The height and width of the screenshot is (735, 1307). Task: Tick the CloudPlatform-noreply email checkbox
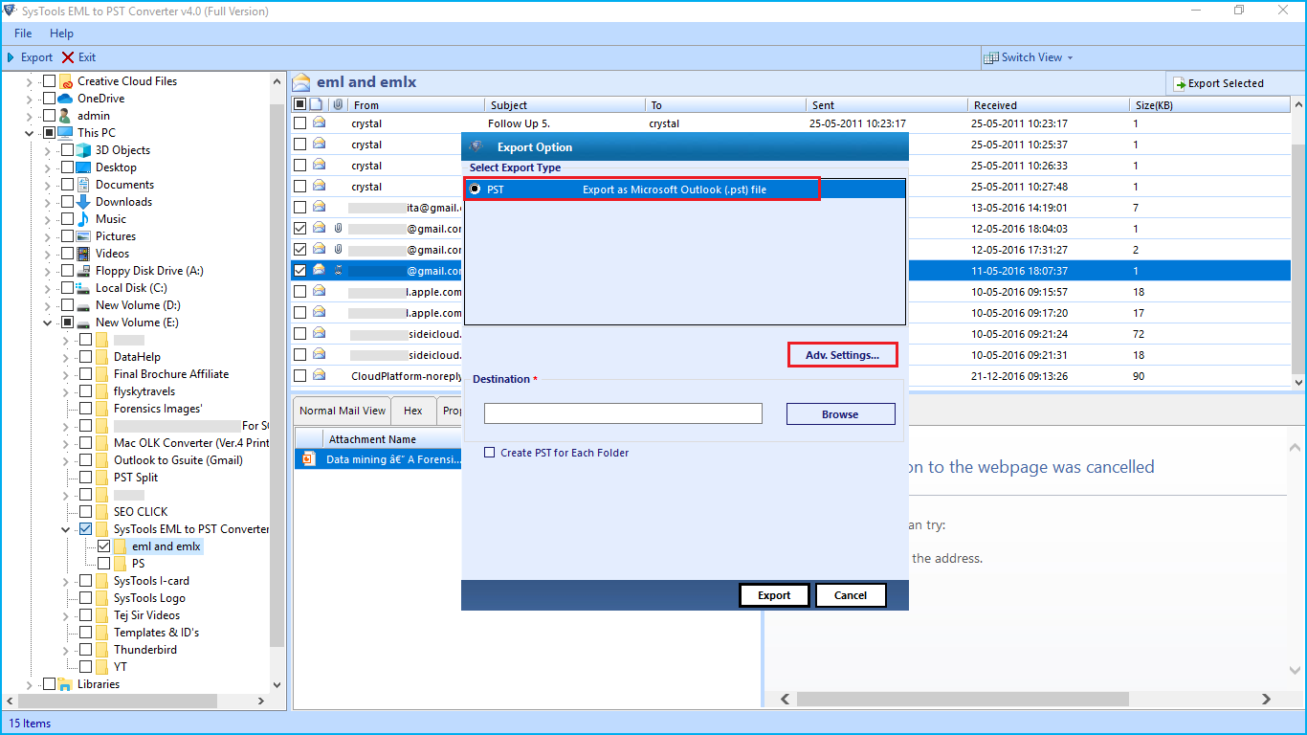pyautogui.click(x=300, y=376)
